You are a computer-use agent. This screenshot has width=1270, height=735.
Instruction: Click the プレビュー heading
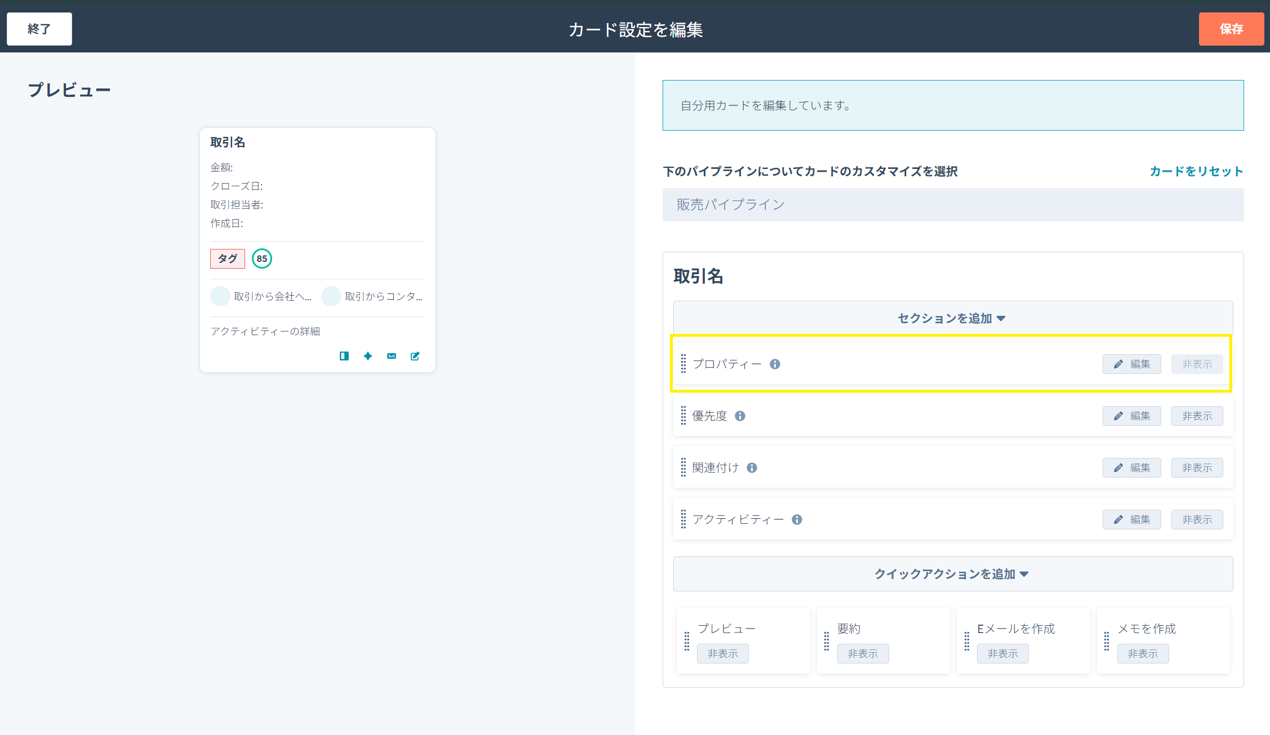coord(69,90)
